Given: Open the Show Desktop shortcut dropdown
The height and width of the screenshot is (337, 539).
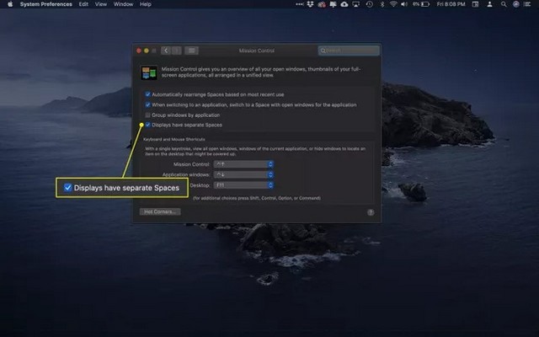Looking at the screenshot, I should (243, 185).
